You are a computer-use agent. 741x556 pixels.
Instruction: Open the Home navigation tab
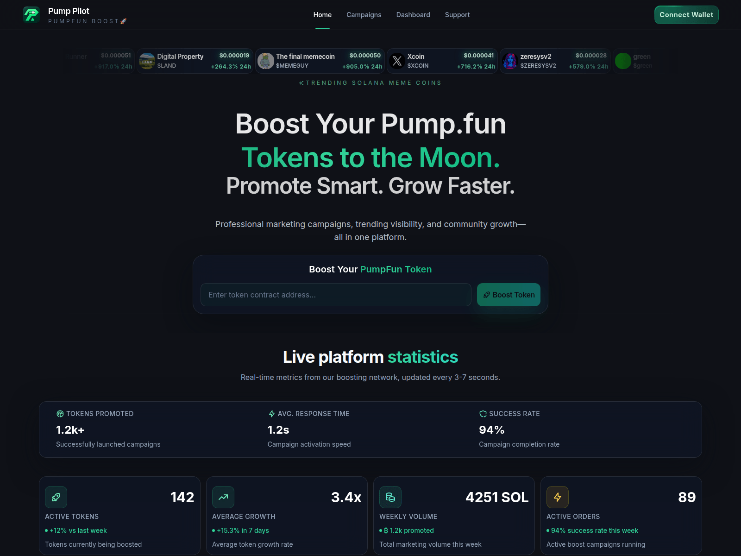point(322,15)
